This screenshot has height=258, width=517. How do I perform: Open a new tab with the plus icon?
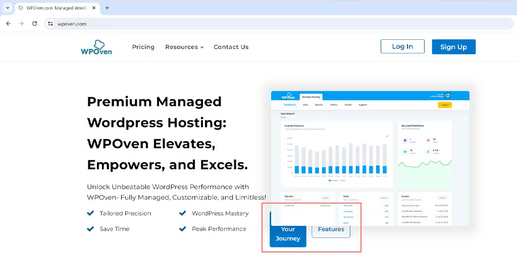[x=107, y=8]
